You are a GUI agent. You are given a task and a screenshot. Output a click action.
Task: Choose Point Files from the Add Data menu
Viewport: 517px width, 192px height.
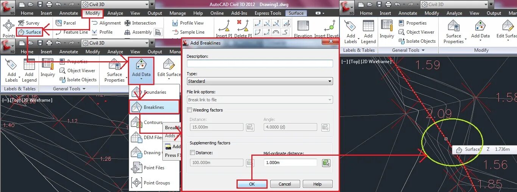(x=154, y=168)
